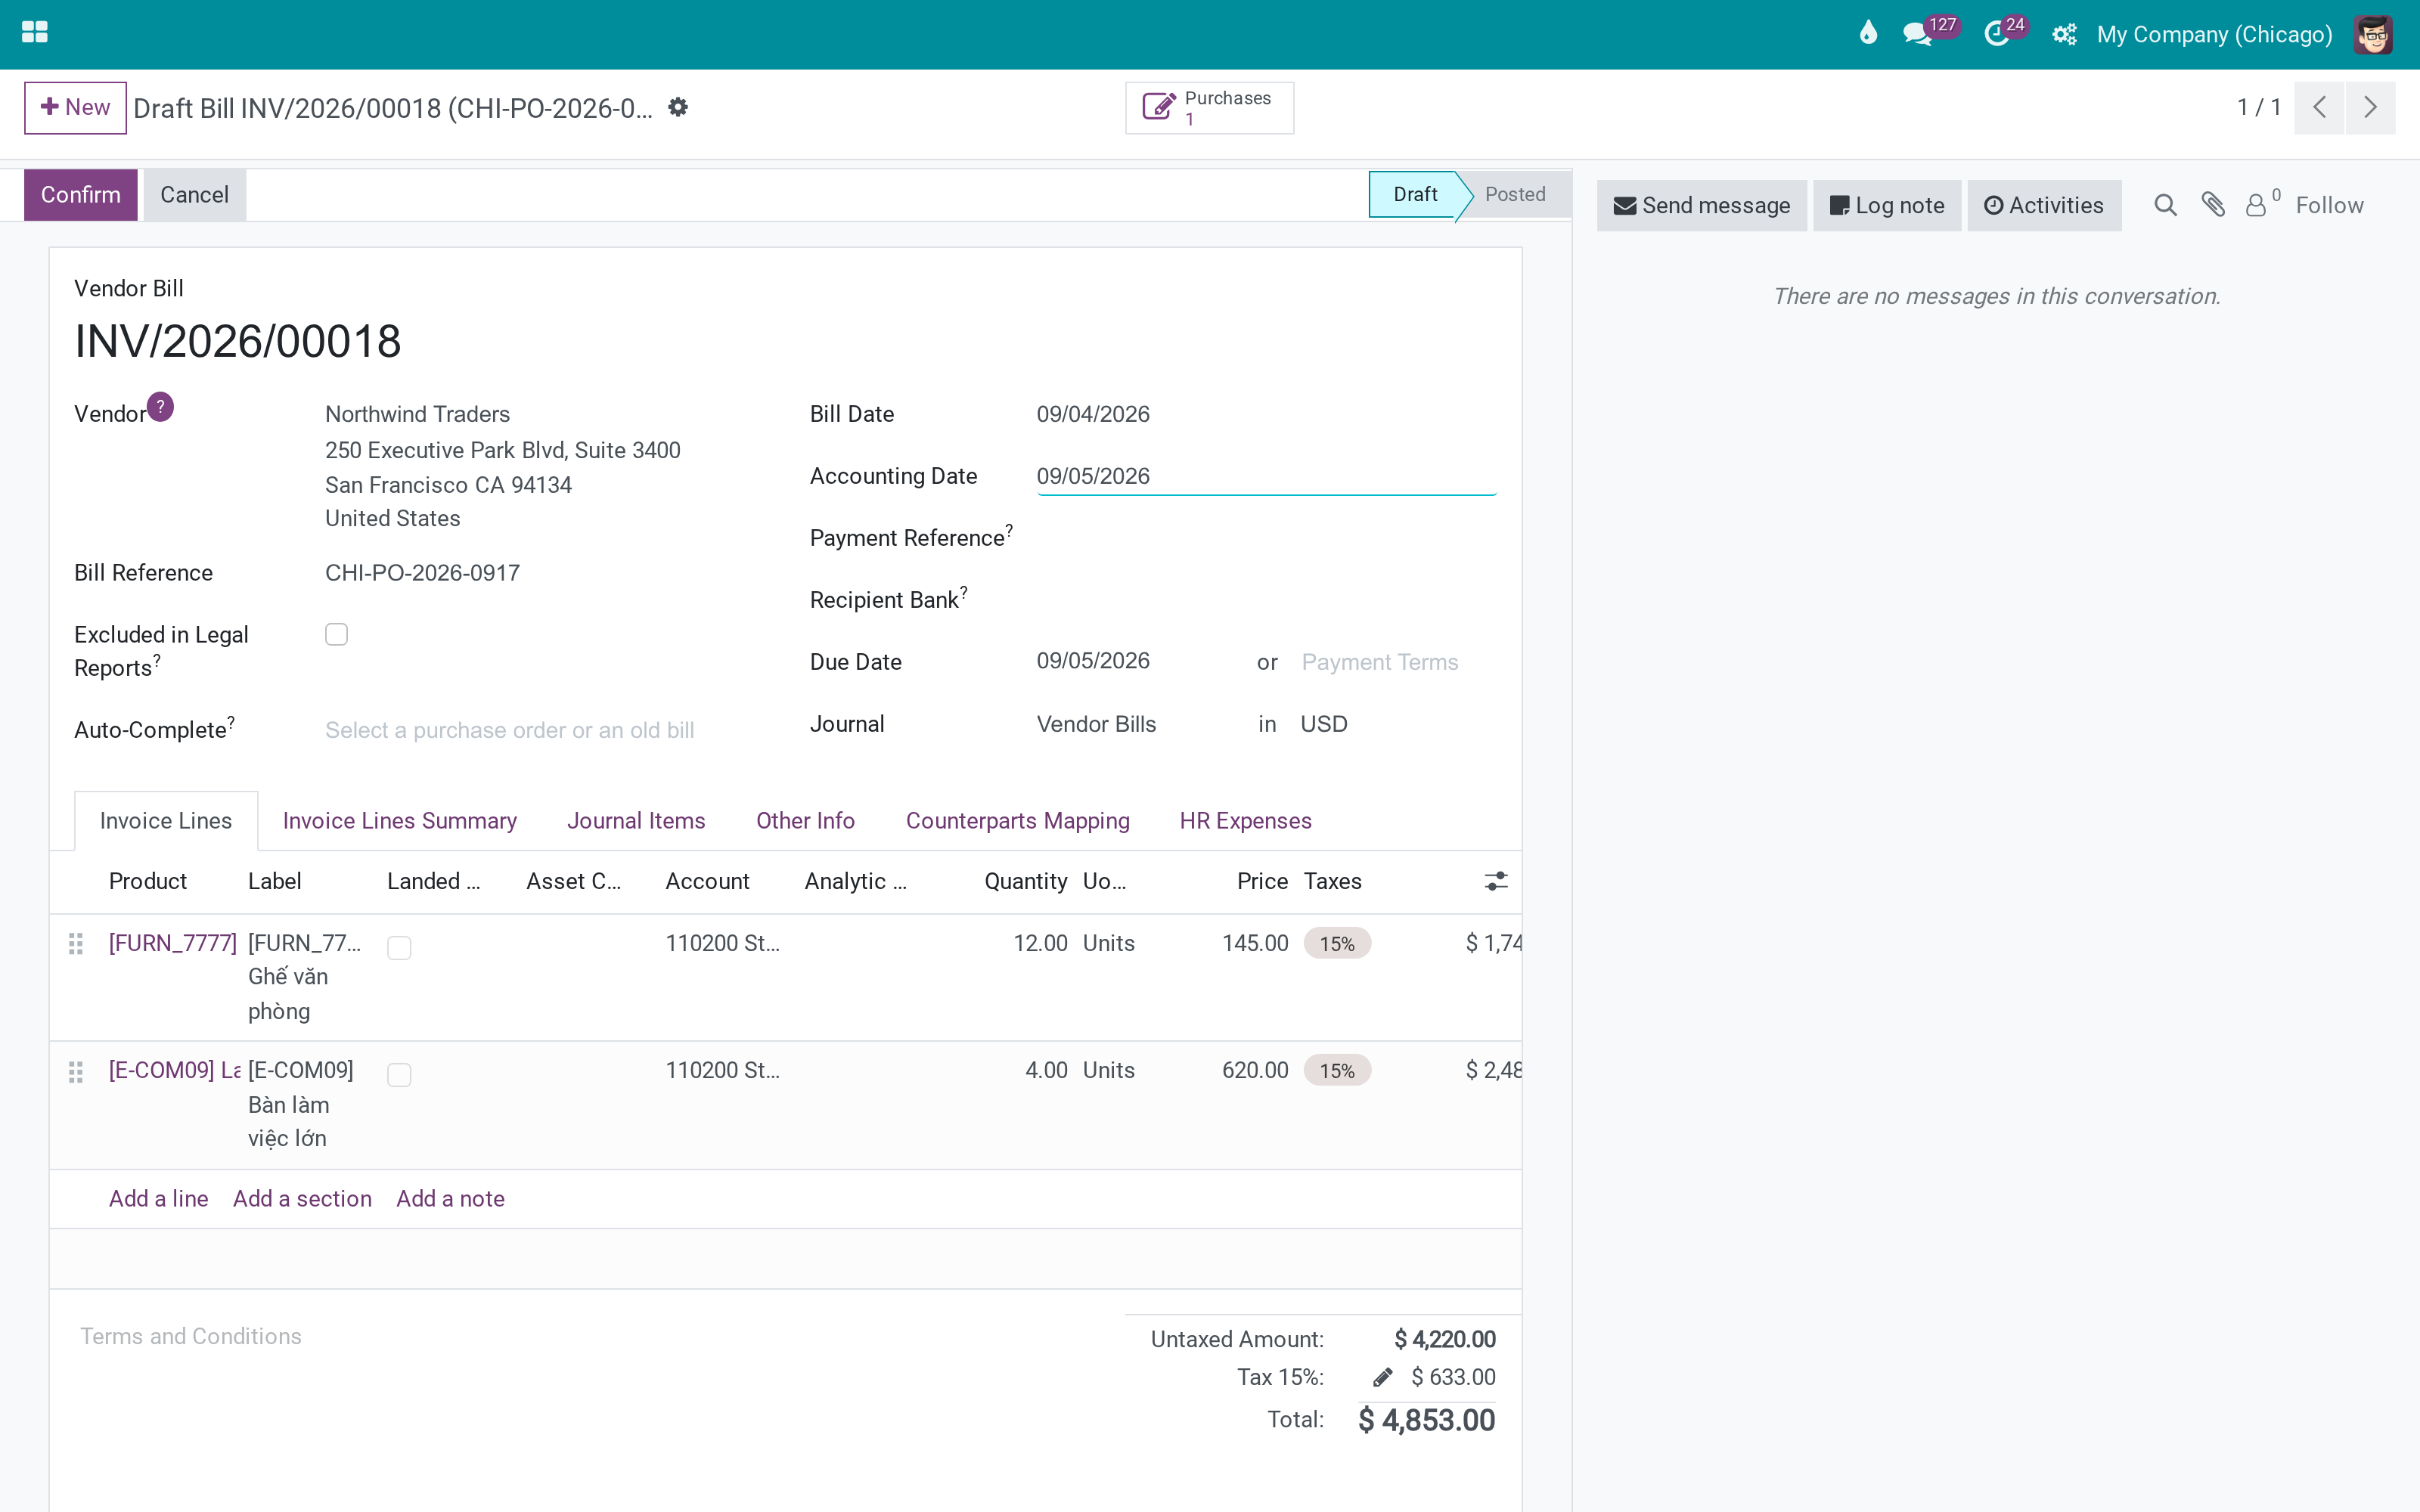Edit the quantity 12.00 on the FURN_7777 line
This screenshot has height=1512, width=2420.
click(1040, 943)
